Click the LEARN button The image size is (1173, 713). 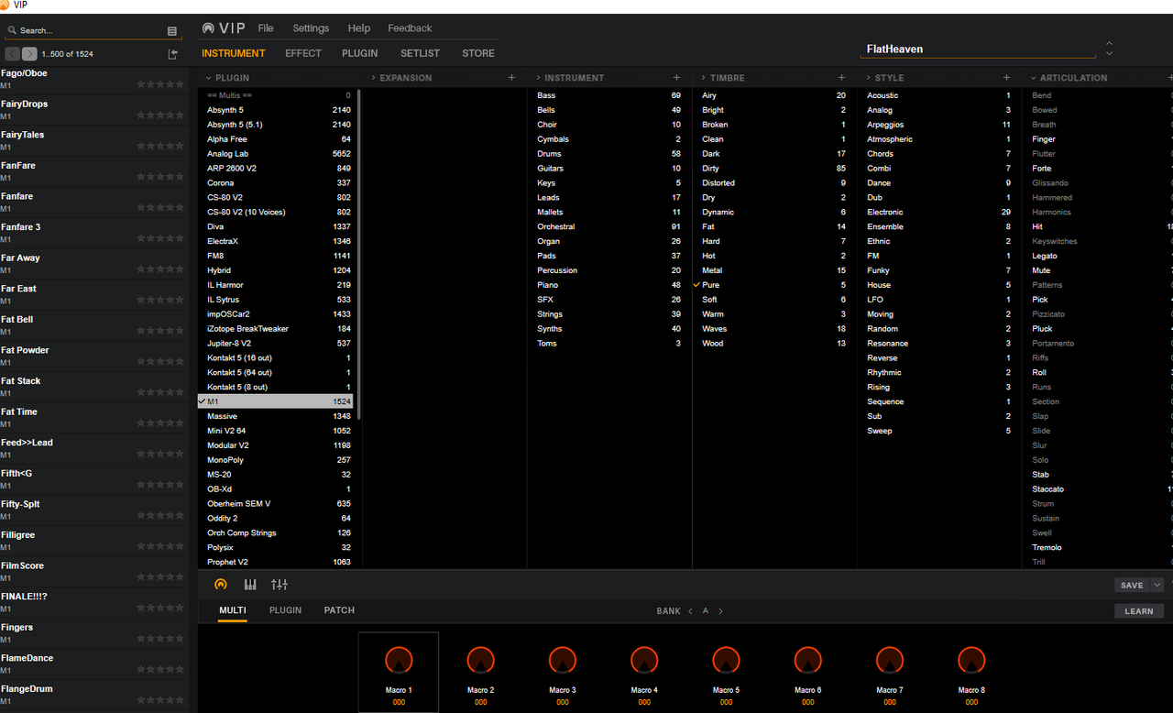tap(1139, 611)
